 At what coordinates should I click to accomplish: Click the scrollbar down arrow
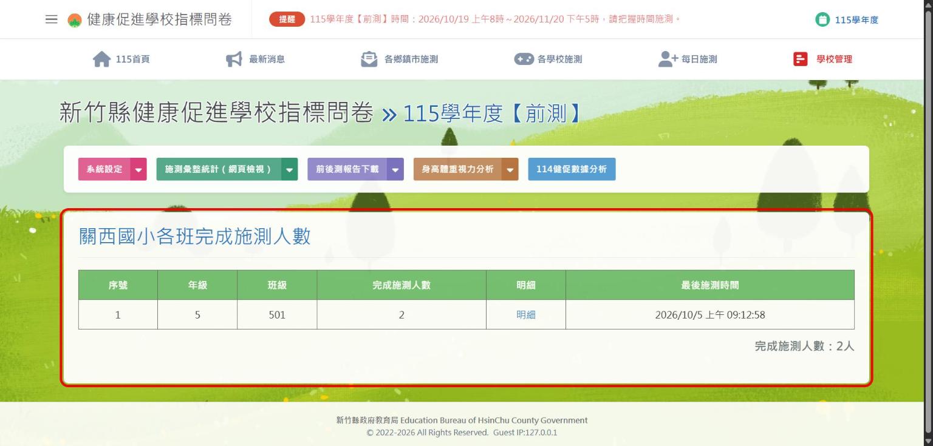[928, 441]
